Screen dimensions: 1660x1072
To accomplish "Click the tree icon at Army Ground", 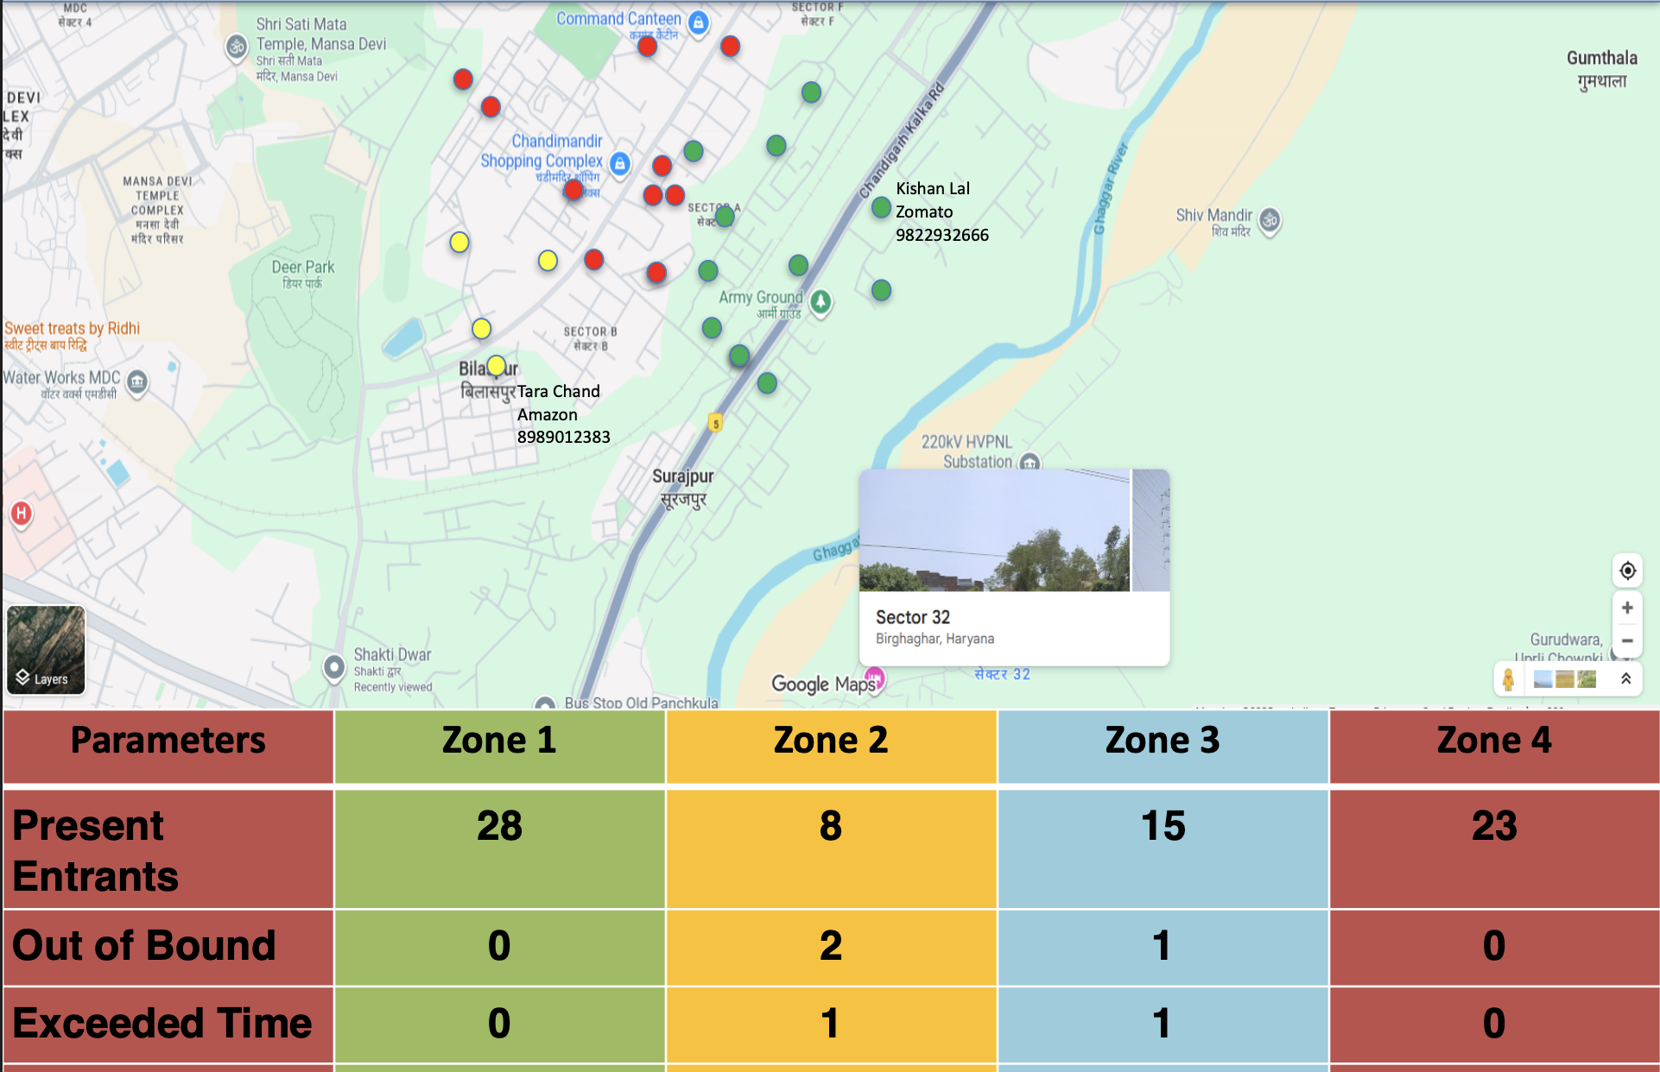I will pos(820,303).
